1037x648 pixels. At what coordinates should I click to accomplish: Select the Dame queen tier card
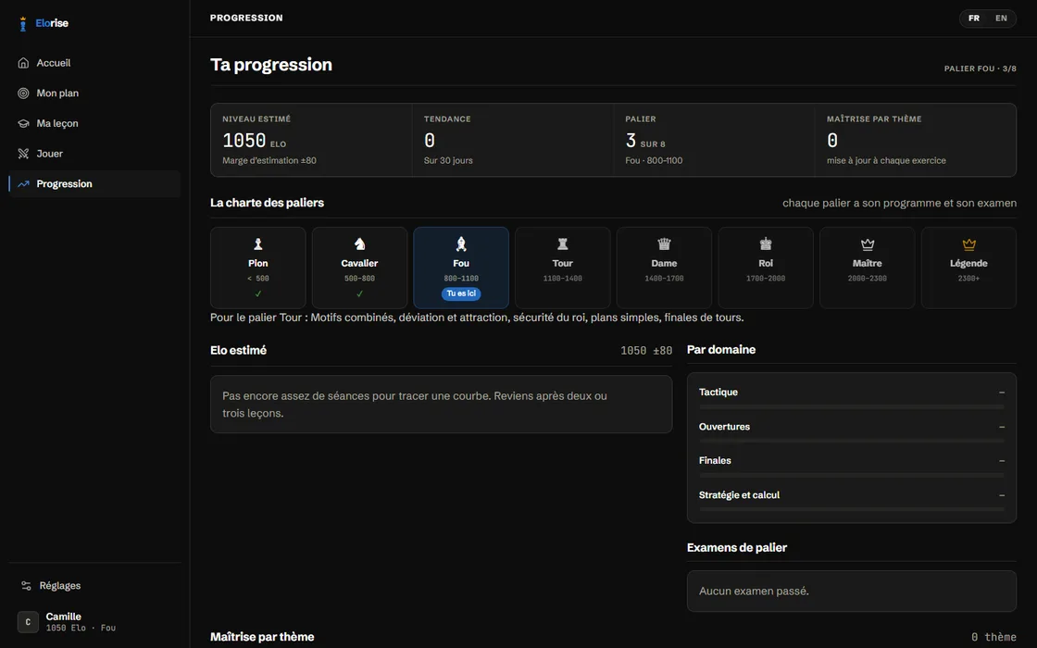pyautogui.click(x=664, y=268)
